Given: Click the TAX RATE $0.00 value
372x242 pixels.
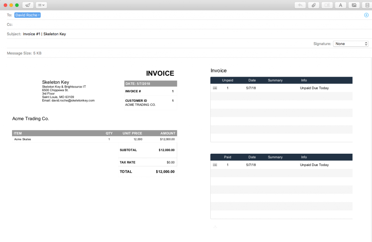Looking at the screenshot, I should coord(171,162).
